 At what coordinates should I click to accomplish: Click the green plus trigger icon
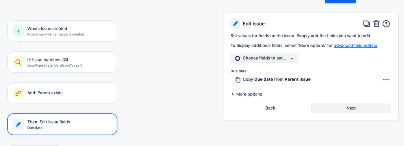(x=18, y=31)
